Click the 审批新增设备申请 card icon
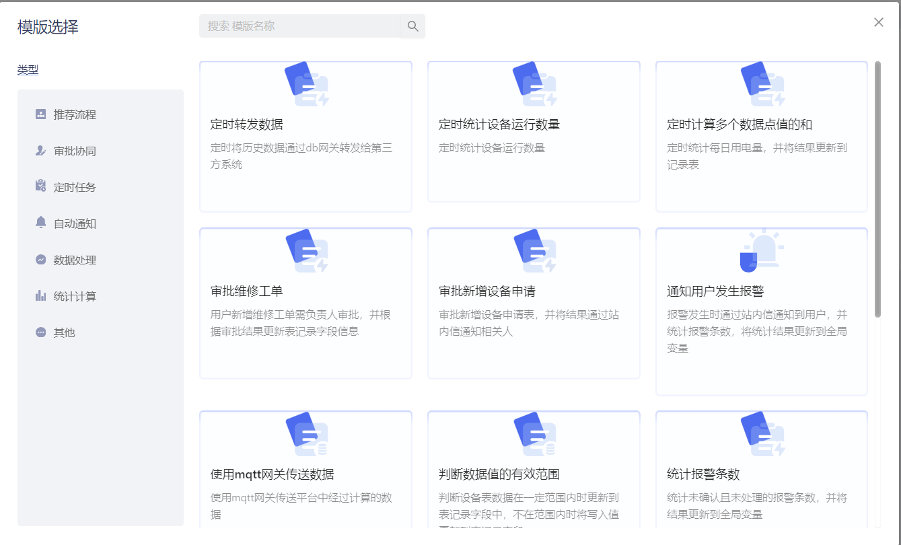901x545 pixels. click(535, 251)
